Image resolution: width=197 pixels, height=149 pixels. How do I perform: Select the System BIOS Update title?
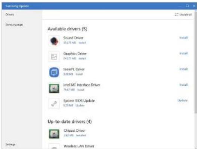coord(79,101)
